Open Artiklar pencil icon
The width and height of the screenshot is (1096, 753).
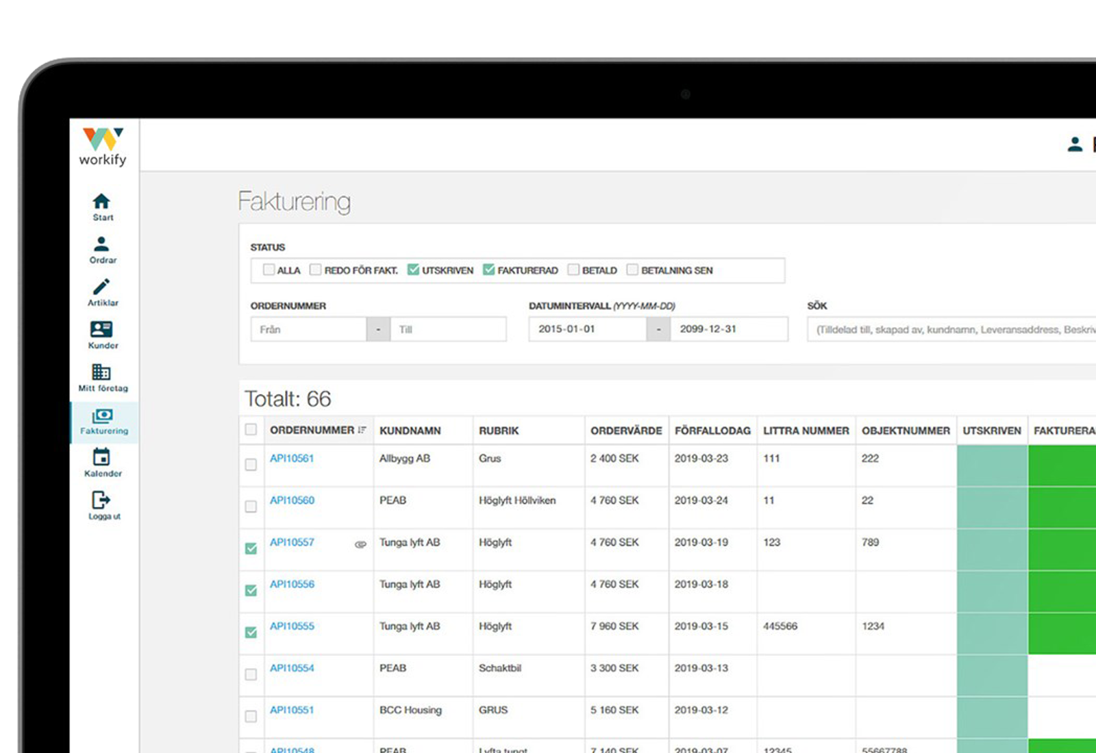pyautogui.click(x=101, y=287)
